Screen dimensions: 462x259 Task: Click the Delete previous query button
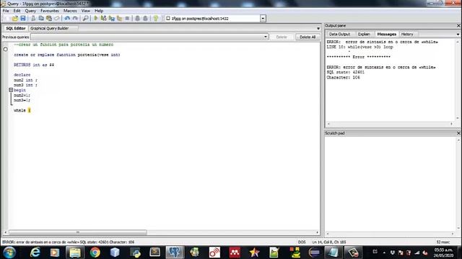point(282,37)
